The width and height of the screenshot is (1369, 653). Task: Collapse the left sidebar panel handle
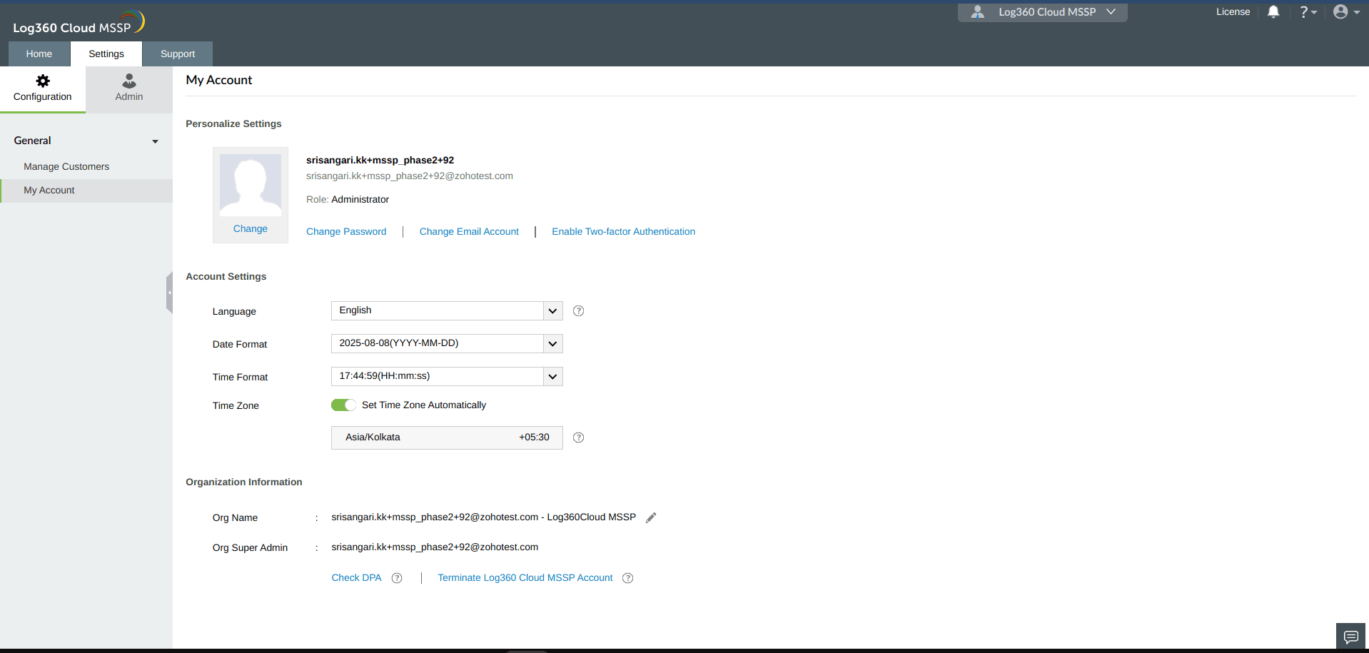pos(169,293)
